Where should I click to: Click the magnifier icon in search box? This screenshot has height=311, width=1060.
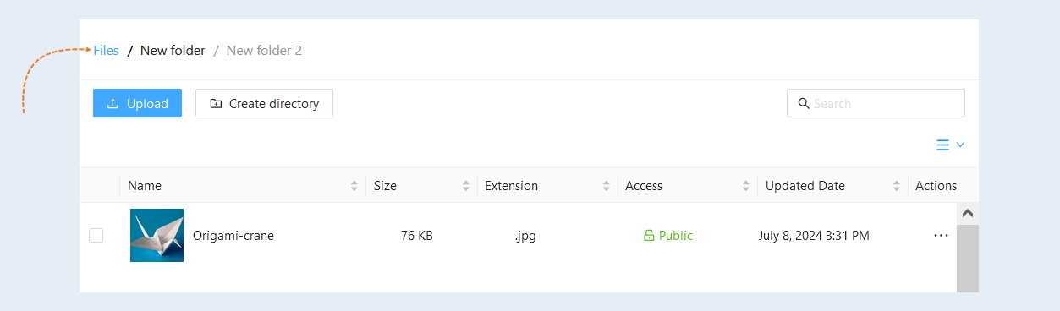(x=804, y=103)
